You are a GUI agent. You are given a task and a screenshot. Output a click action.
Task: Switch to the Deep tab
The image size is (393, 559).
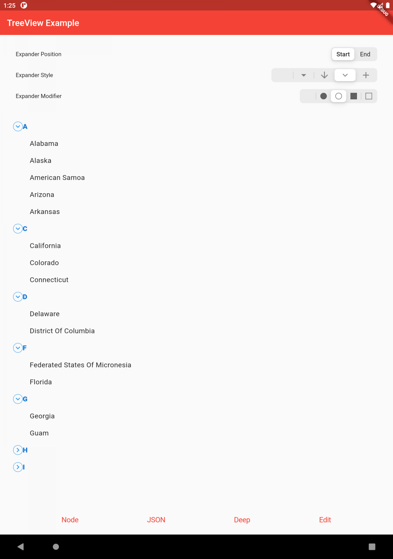[242, 520]
